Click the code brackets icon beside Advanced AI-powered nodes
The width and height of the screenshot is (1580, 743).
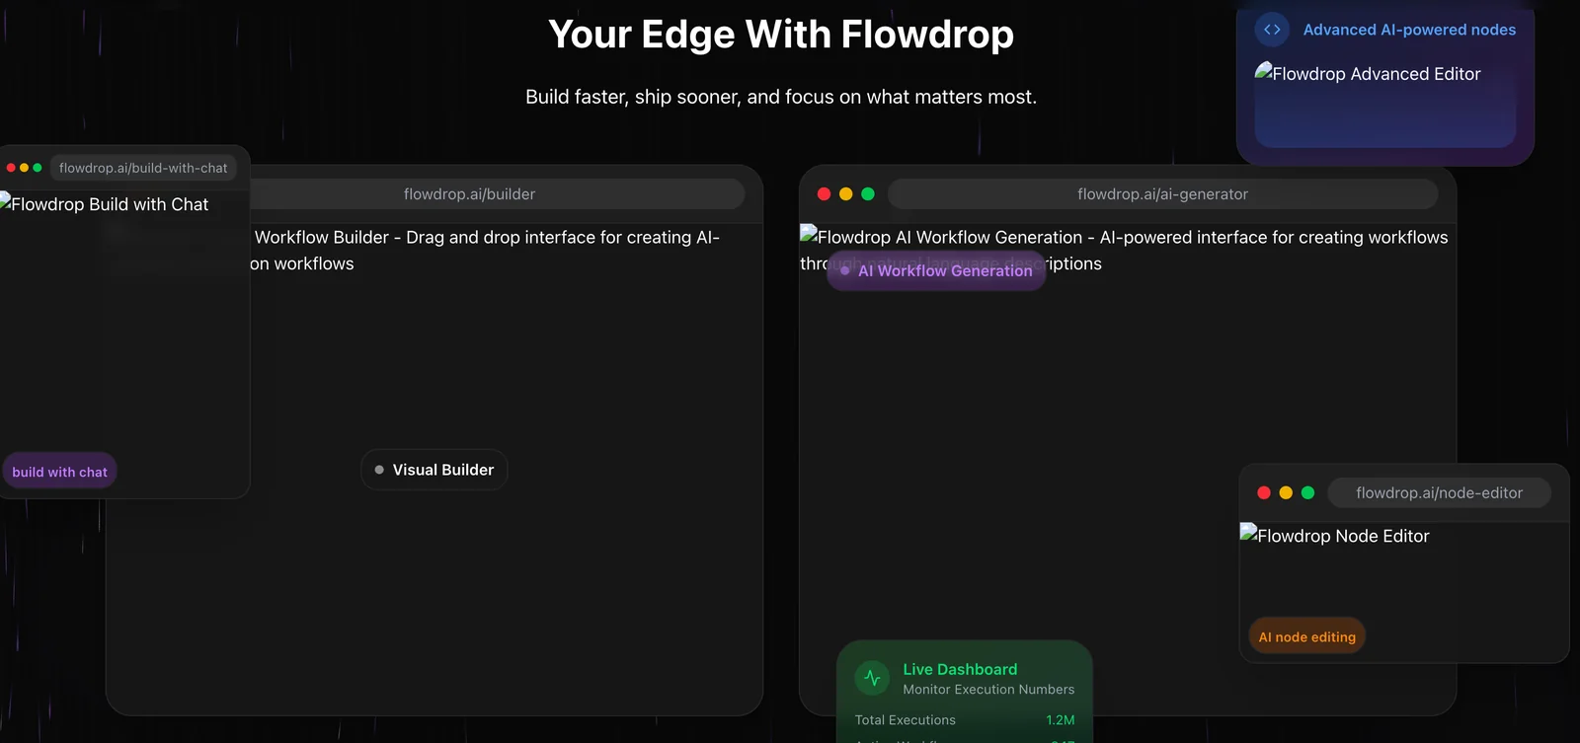[x=1272, y=30]
